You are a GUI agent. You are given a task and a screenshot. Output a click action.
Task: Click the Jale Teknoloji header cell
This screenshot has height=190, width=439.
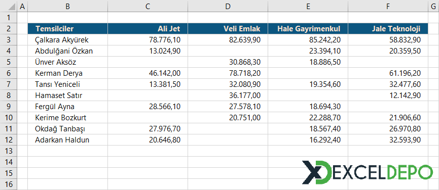pos(388,29)
